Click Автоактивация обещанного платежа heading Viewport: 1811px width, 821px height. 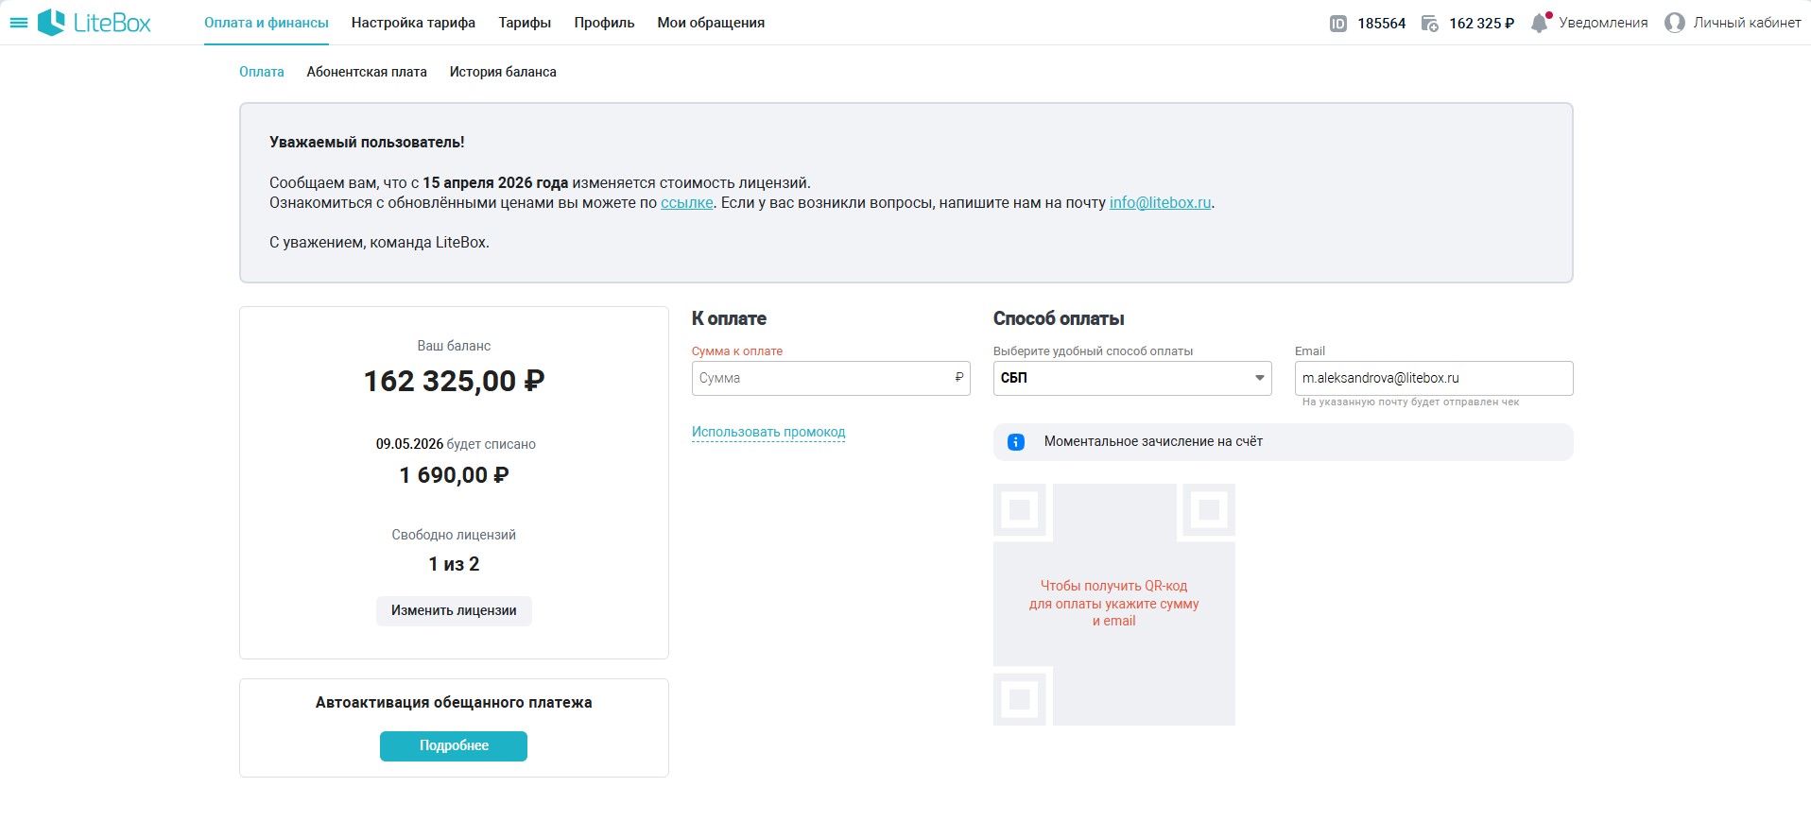(454, 703)
